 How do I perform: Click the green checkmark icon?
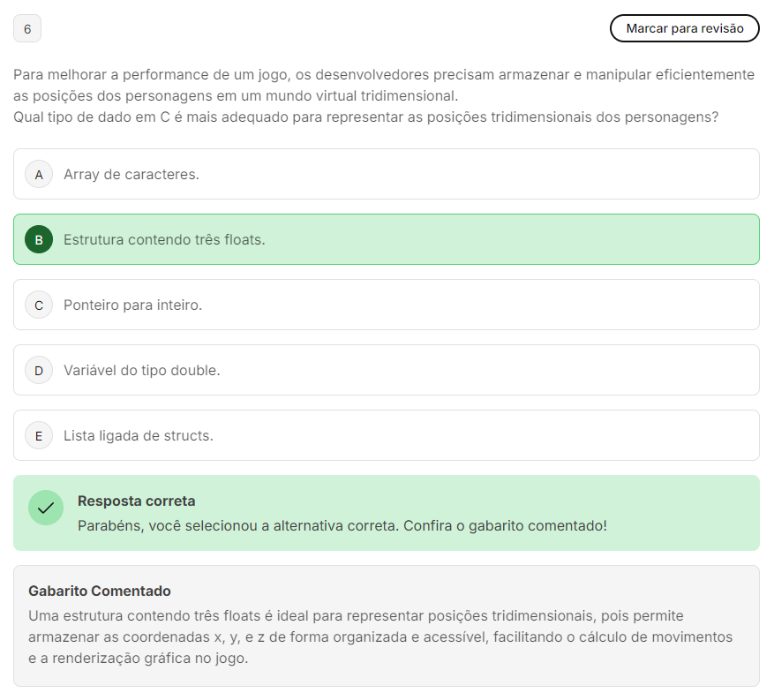pyautogui.click(x=46, y=508)
